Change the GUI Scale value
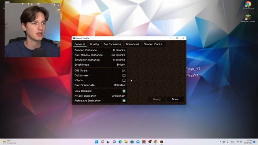258x145 pixels. (x=100, y=70)
